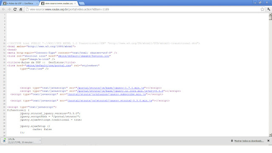This screenshot has height=153, width=272.
Task: Open the jquery.struts2-3.3.0.min.js link
Action: (110, 101)
